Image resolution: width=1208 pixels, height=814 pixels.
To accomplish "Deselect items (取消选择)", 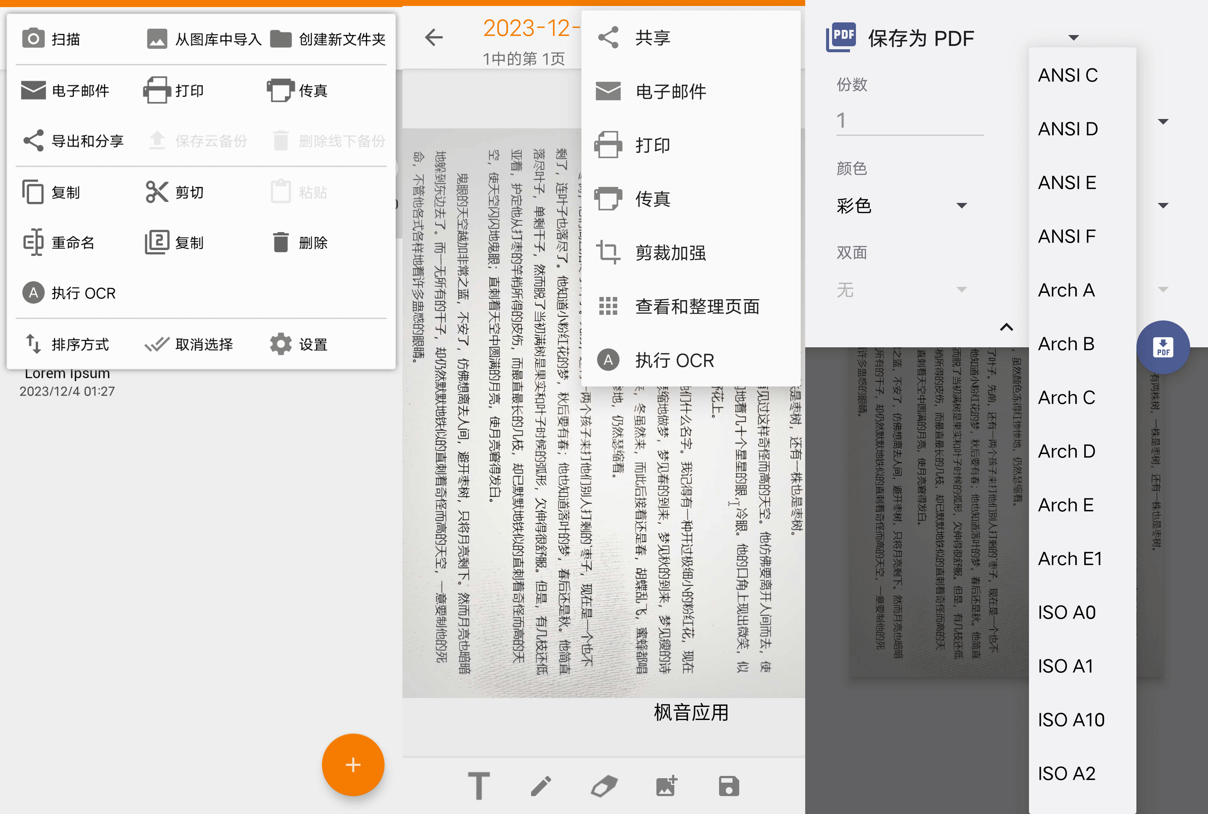I will click(189, 344).
